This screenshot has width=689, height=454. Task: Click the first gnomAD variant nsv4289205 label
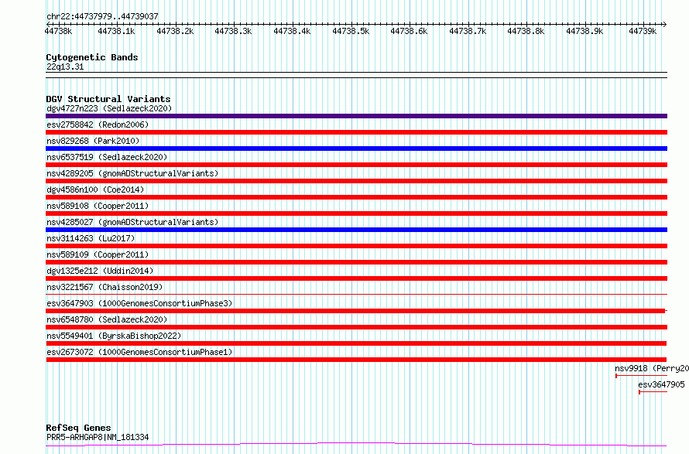(132, 173)
